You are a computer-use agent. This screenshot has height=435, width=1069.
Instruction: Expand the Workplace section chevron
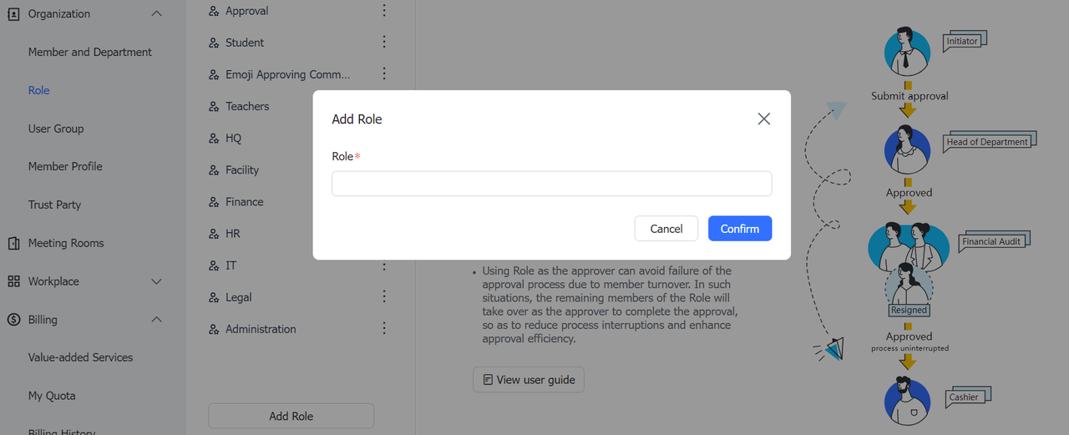(x=156, y=281)
